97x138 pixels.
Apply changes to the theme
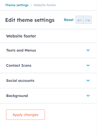26,115
